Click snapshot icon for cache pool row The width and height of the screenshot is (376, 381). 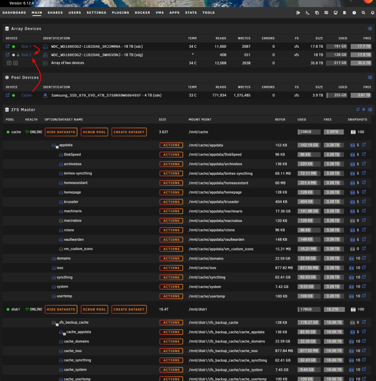click(x=353, y=132)
